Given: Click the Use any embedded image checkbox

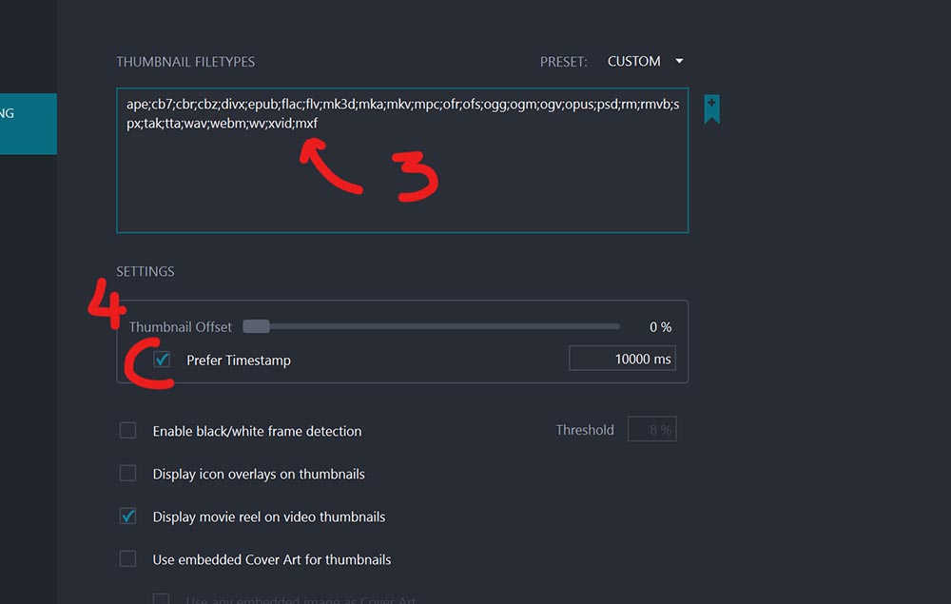Looking at the screenshot, I should (x=162, y=599).
